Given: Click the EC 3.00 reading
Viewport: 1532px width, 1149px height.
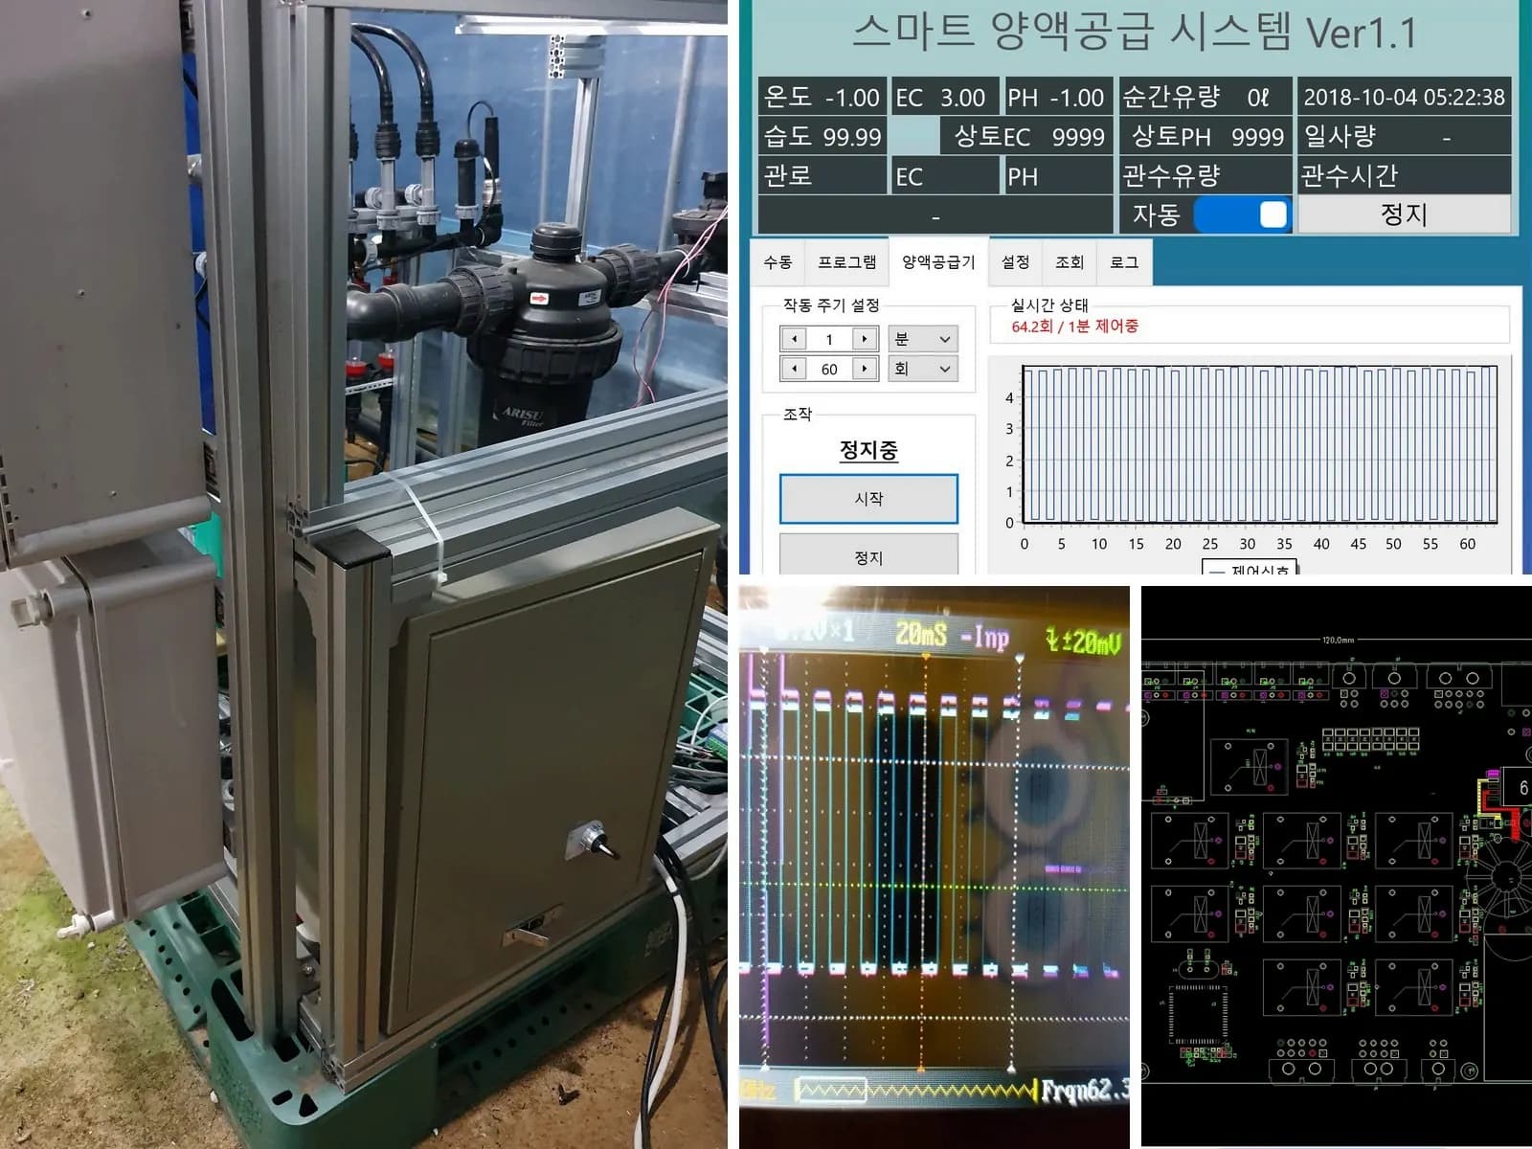Looking at the screenshot, I should [x=944, y=97].
